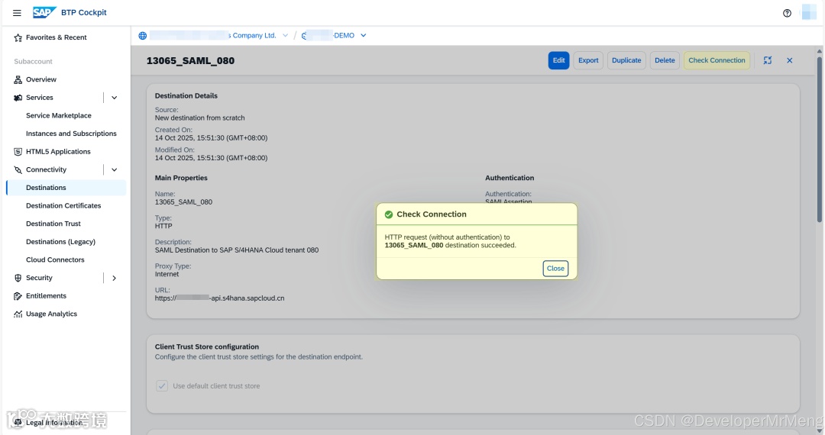The image size is (825, 435).
Task: Click the Usage Analytics chart icon
Action: pyautogui.click(x=18, y=314)
